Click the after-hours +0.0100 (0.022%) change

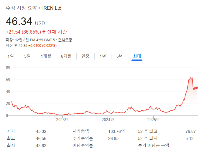(42, 46)
